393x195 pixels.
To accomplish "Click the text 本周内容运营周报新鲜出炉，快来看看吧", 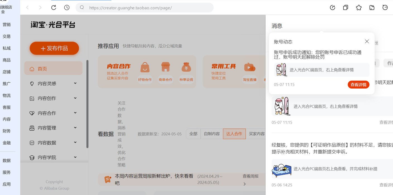I will (x=154, y=179).
